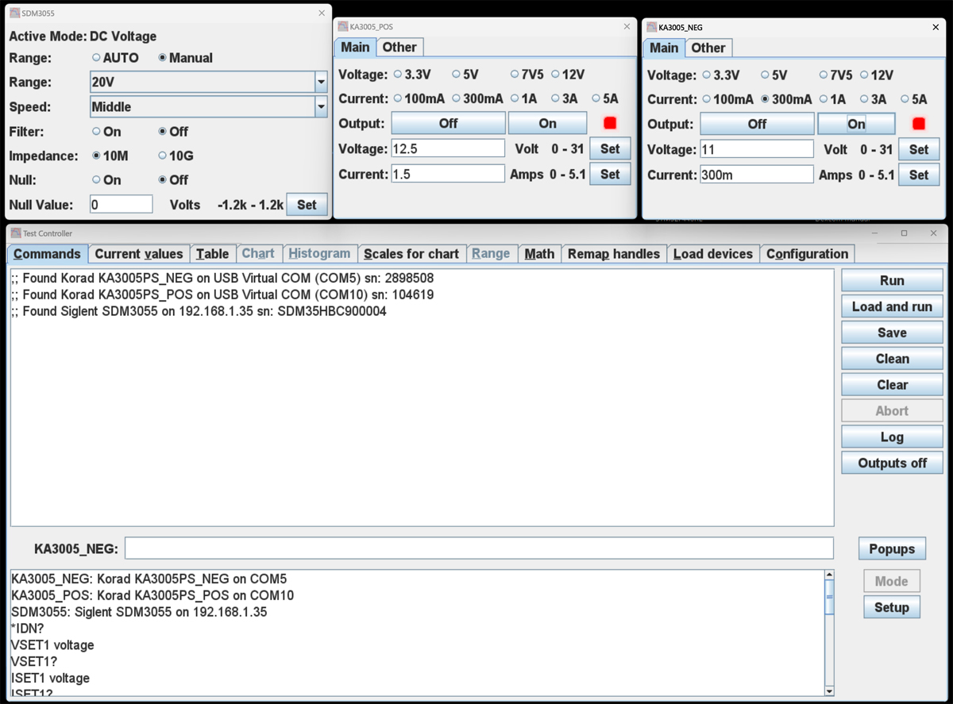The height and width of the screenshot is (704, 953).
Task: Click the Save button in Test Controller
Action: click(x=892, y=333)
